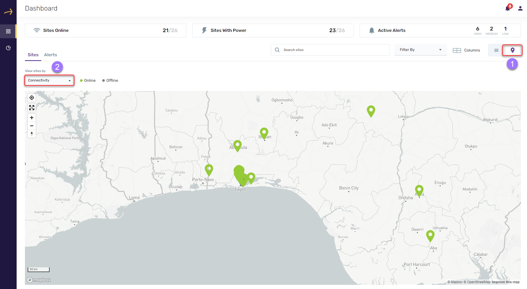Viewport: 527px width, 289px height.
Task: Click the Dashboard page title
Action: coord(41,8)
